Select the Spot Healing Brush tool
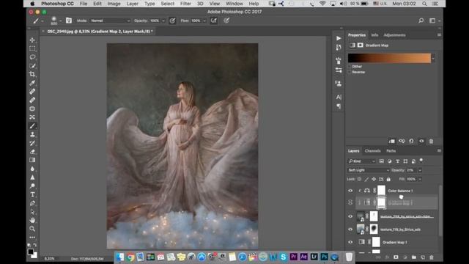 [x=32, y=92]
